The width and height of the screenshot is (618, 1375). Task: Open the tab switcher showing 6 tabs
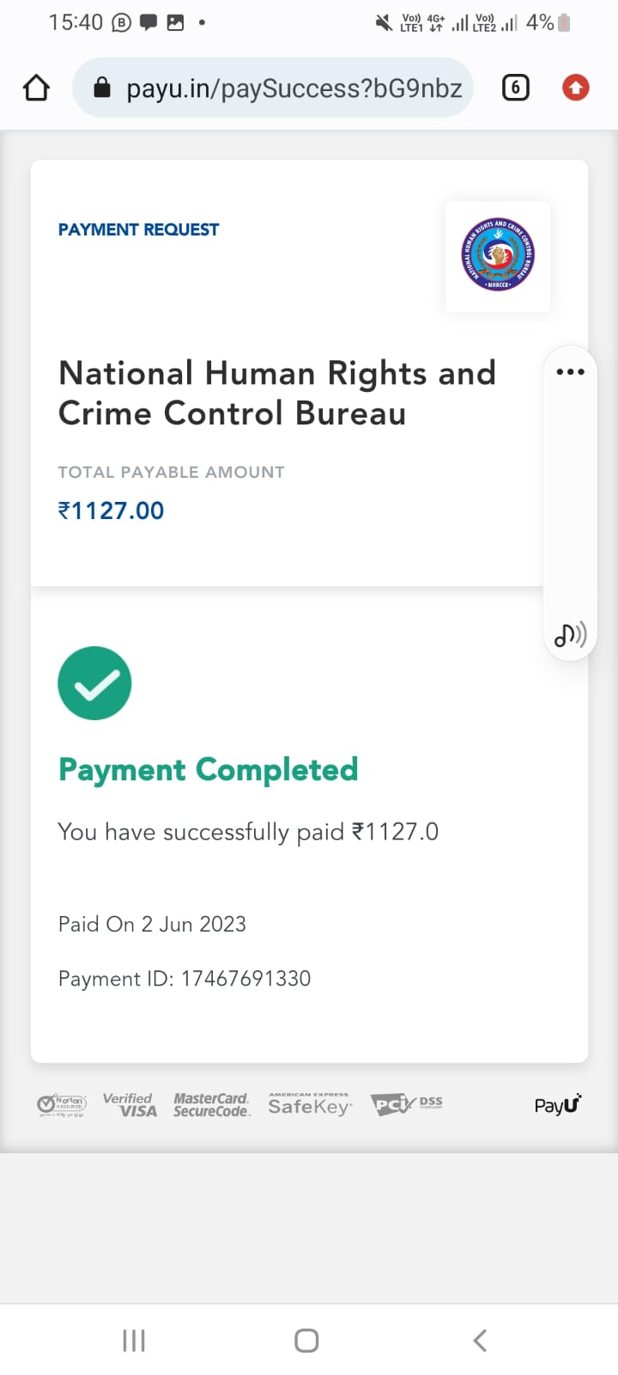pyautogui.click(x=515, y=88)
